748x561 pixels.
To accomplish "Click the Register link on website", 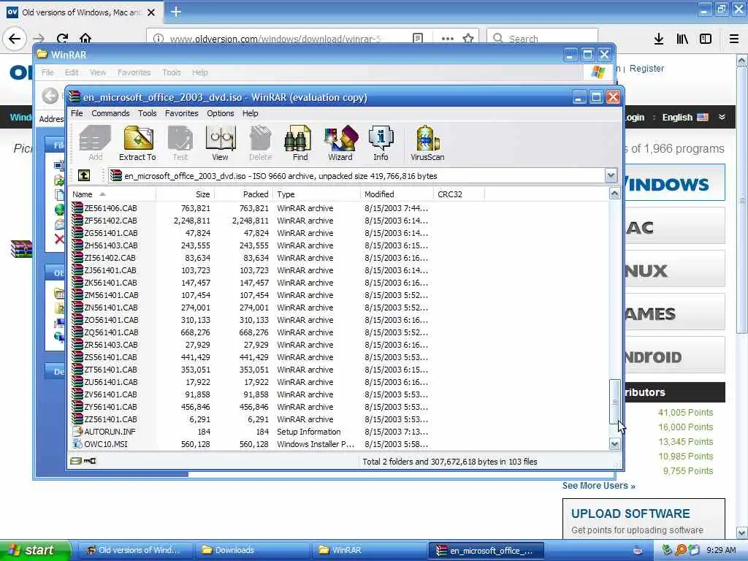I will click(647, 68).
